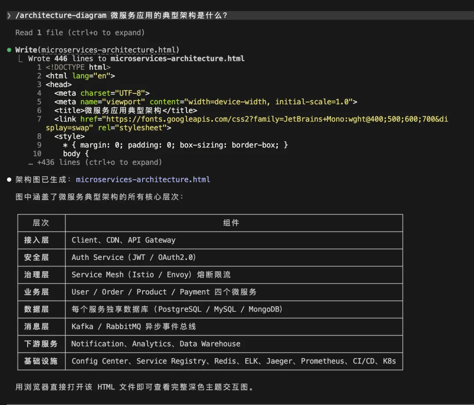
Task: Click the green status bullet beside Write
Action: click(x=9, y=50)
